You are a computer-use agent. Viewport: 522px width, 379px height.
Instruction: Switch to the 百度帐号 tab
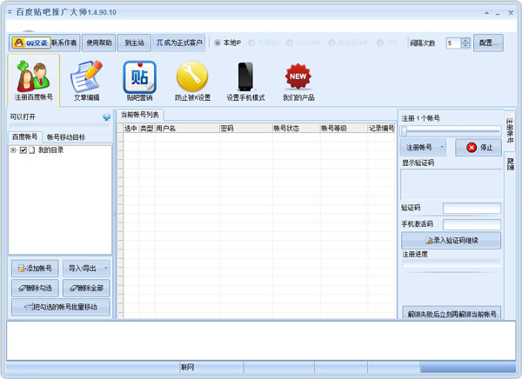click(x=25, y=136)
